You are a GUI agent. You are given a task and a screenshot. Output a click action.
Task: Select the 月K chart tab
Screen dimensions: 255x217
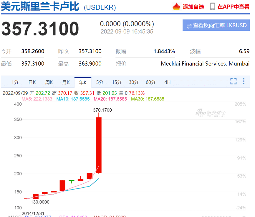click(x=66, y=82)
